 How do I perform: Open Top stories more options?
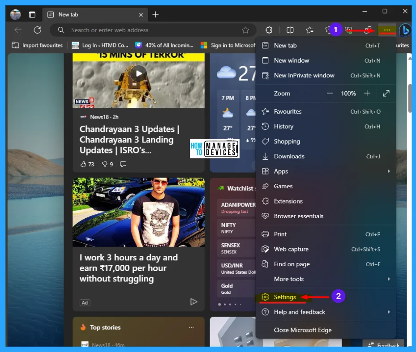click(191, 327)
